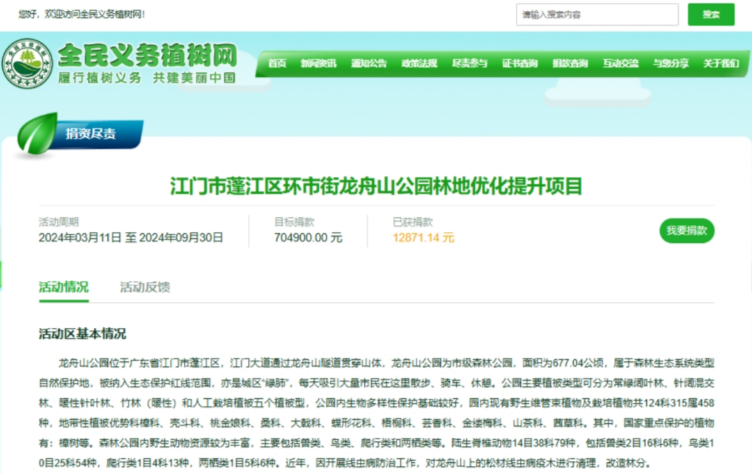Open the 政策法规 navigation item

(x=418, y=63)
